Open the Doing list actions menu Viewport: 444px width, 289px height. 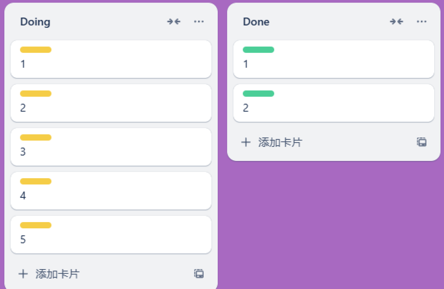coord(199,21)
